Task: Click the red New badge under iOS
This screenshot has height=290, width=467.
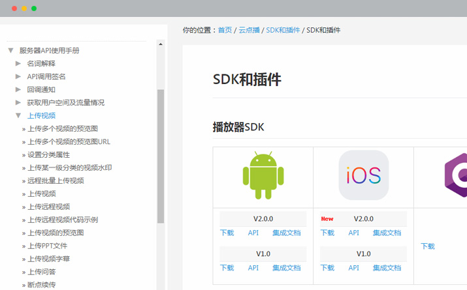Action: click(327, 219)
